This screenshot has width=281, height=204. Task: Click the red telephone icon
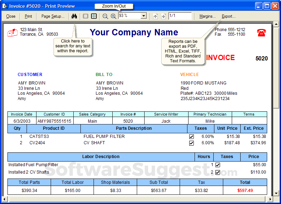point(261,33)
